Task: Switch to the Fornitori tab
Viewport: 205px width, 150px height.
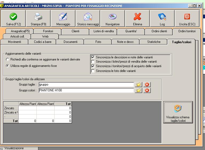Action: 48,31
